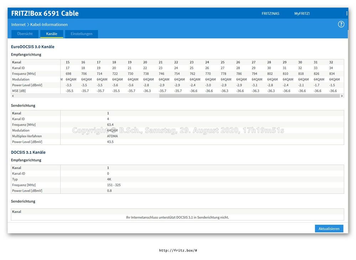Open the three-dot menu in header

[347, 14]
